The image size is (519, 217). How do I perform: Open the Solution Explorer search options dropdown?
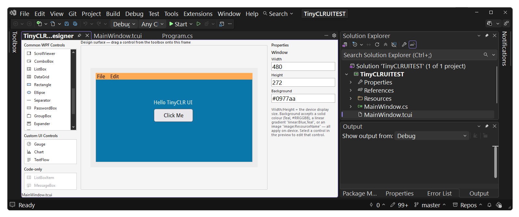(494, 55)
